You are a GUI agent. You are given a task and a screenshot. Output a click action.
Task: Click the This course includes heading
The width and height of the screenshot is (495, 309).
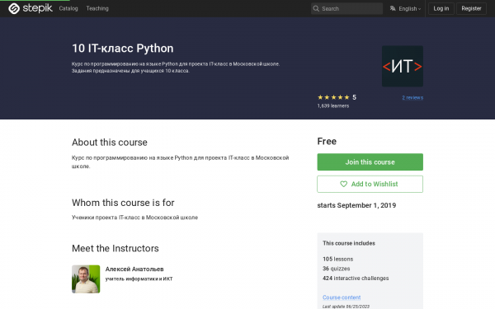click(349, 243)
